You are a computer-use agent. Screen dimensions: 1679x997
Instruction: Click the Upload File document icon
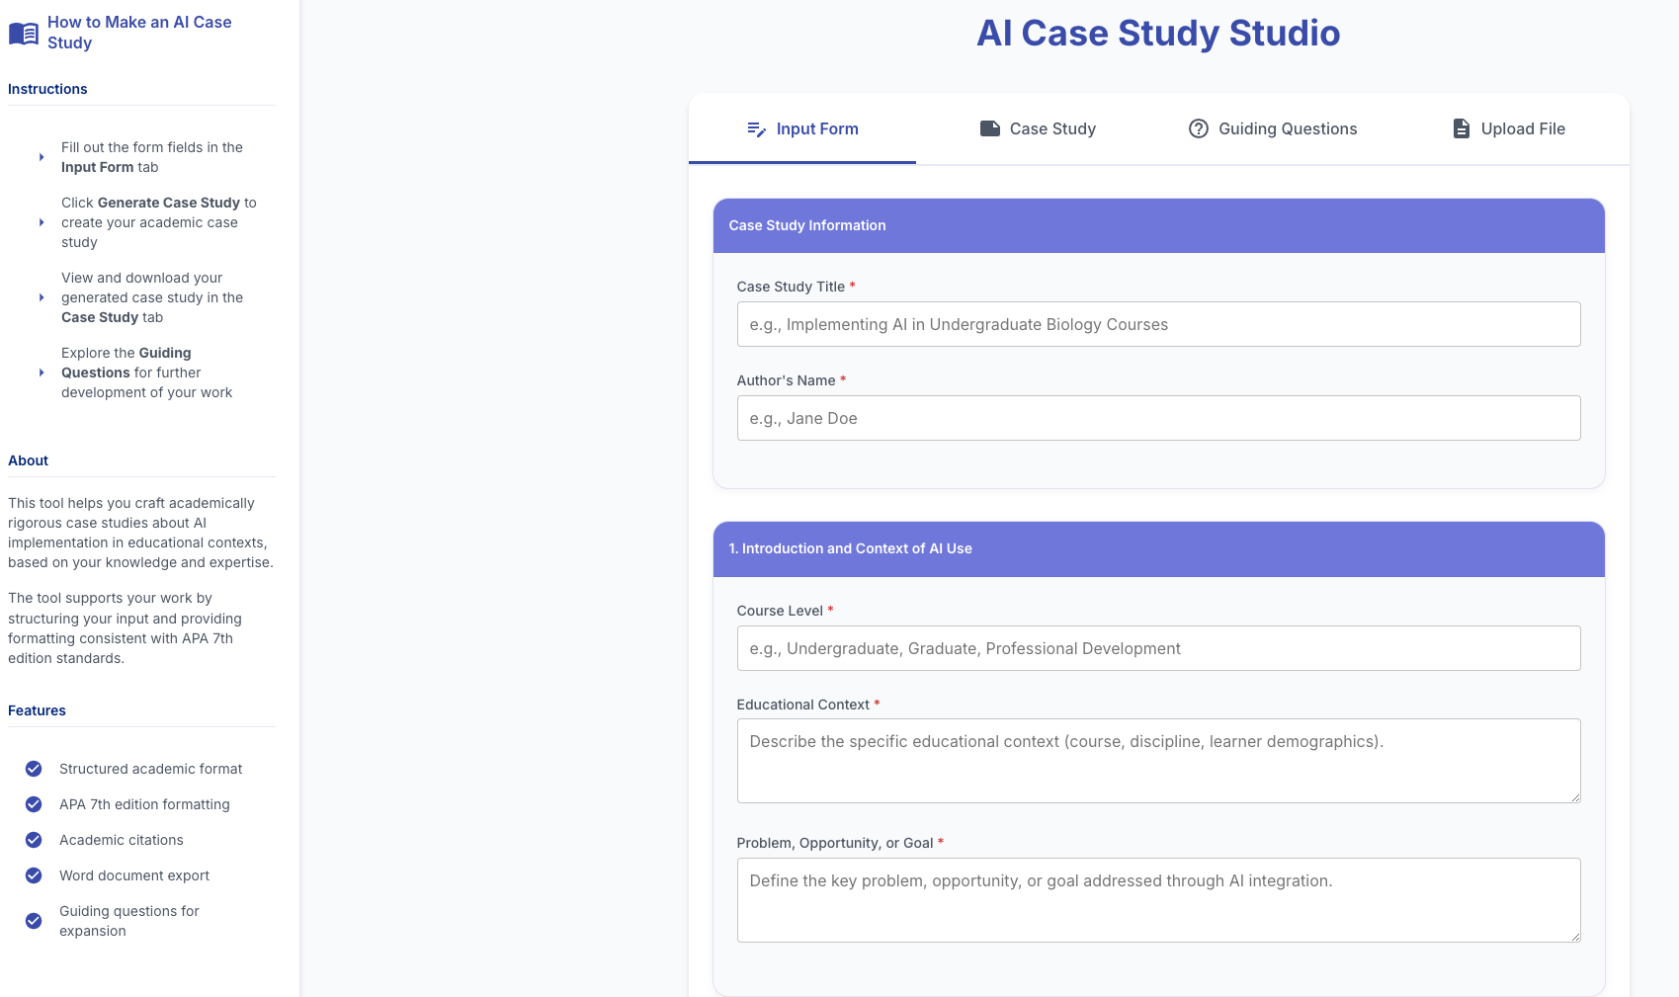click(x=1461, y=128)
